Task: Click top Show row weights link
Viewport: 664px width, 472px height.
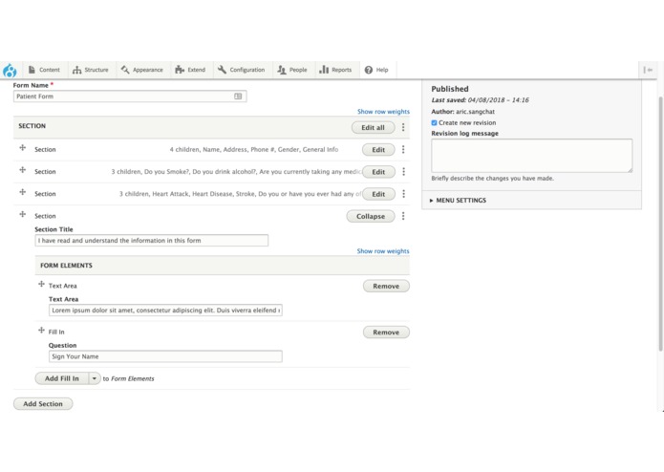Action: pos(383,112)
